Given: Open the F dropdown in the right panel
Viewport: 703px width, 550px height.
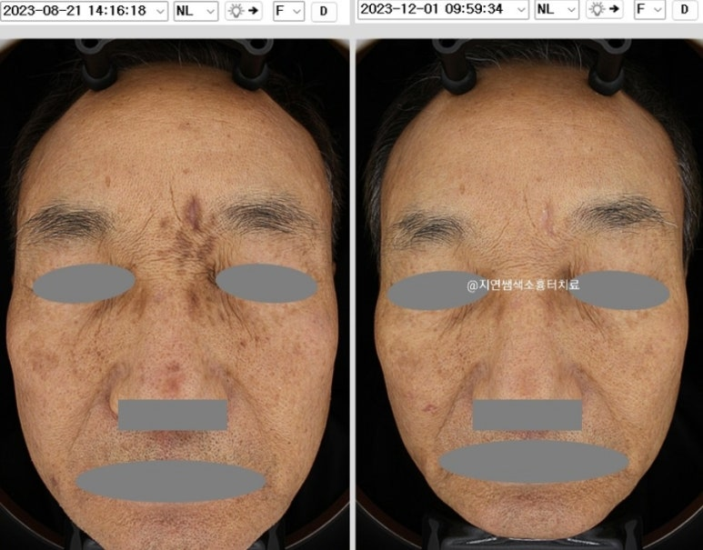Looking at the screenshot, I should click(649, 9).
